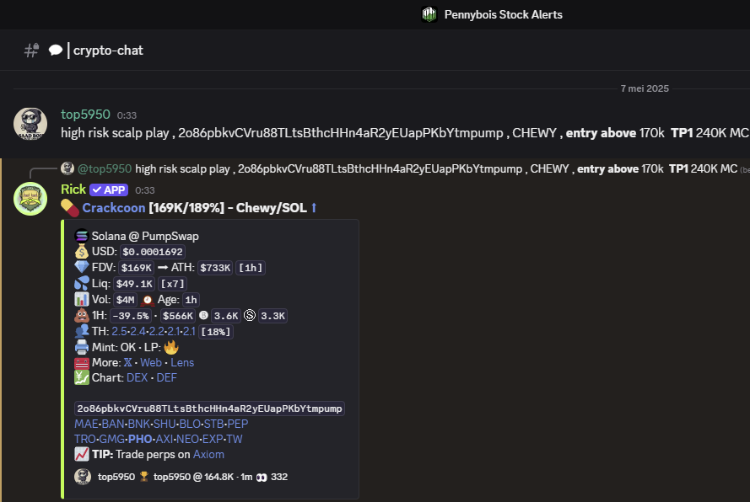The width and height of the screenshot is (750, 502).
Task: Open top5950's avatar in the first message
Action: tap(30, 124)
